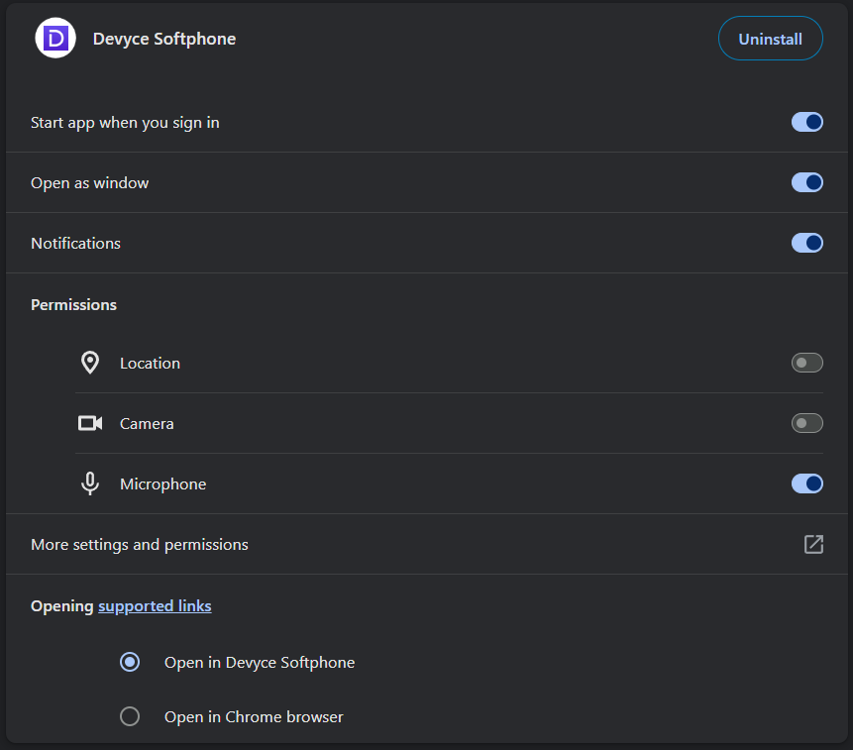Disable the Microphone permission toggle
Viewport: 853px width, 750px height.
coord(806,483)
